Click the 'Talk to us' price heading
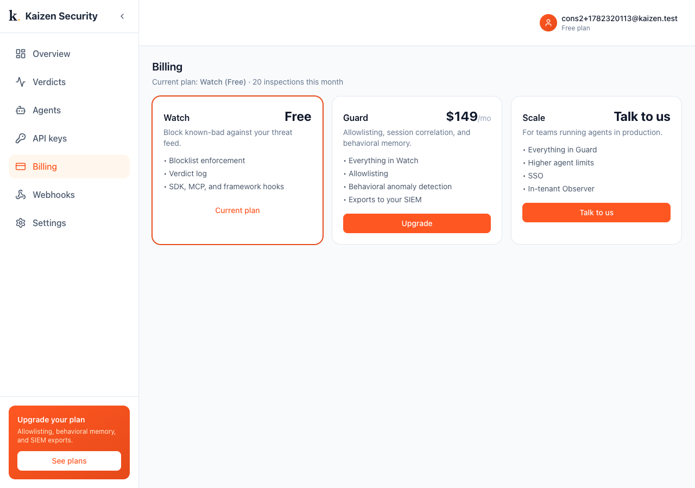 click(x=642, y=117)
